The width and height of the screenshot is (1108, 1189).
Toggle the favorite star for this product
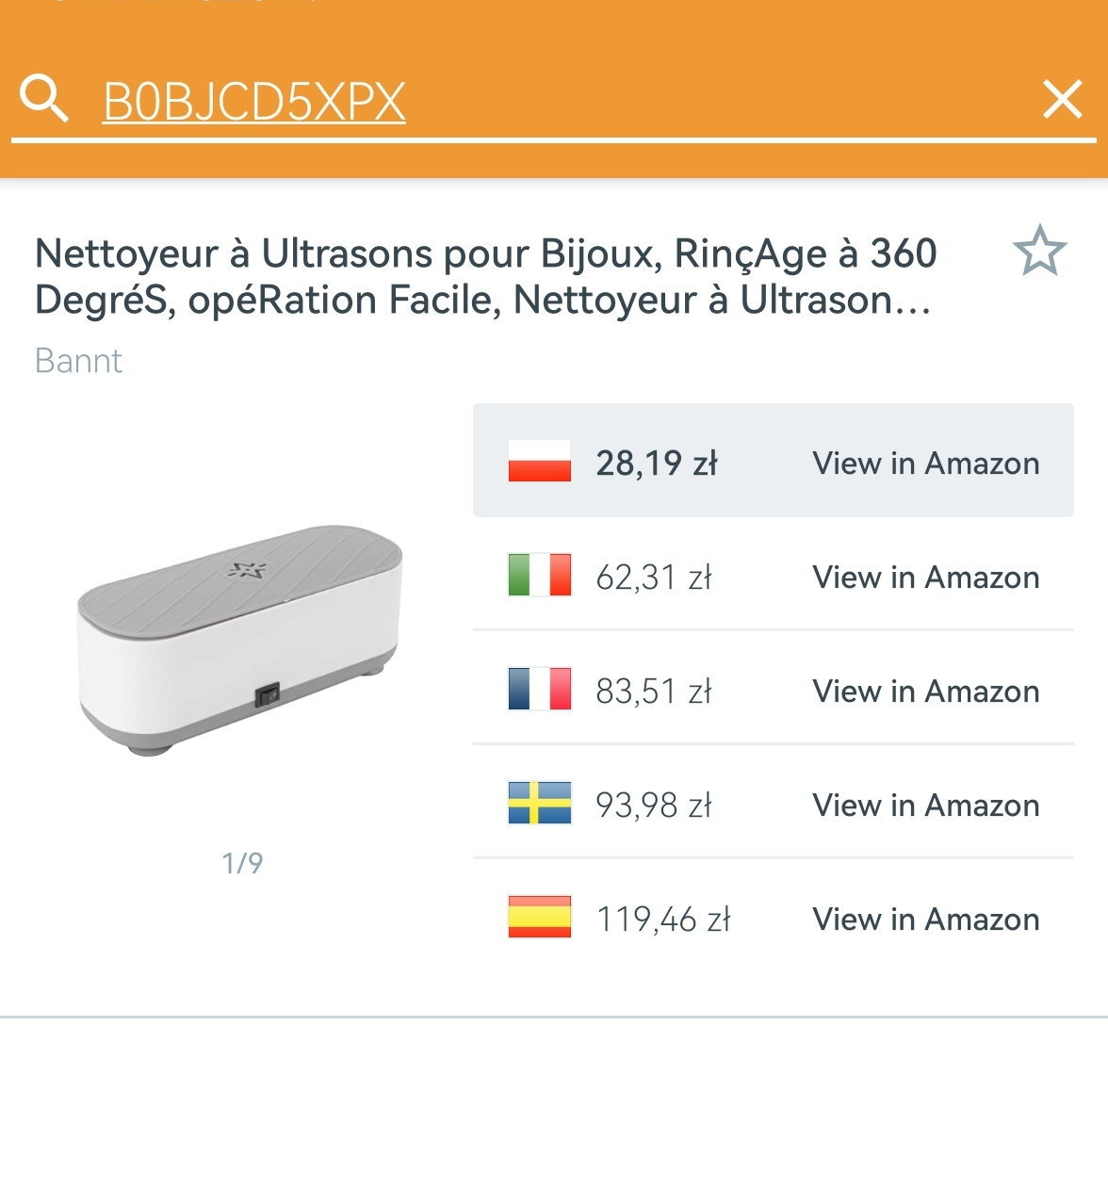pyautogui.click(x=1039, y=252)
